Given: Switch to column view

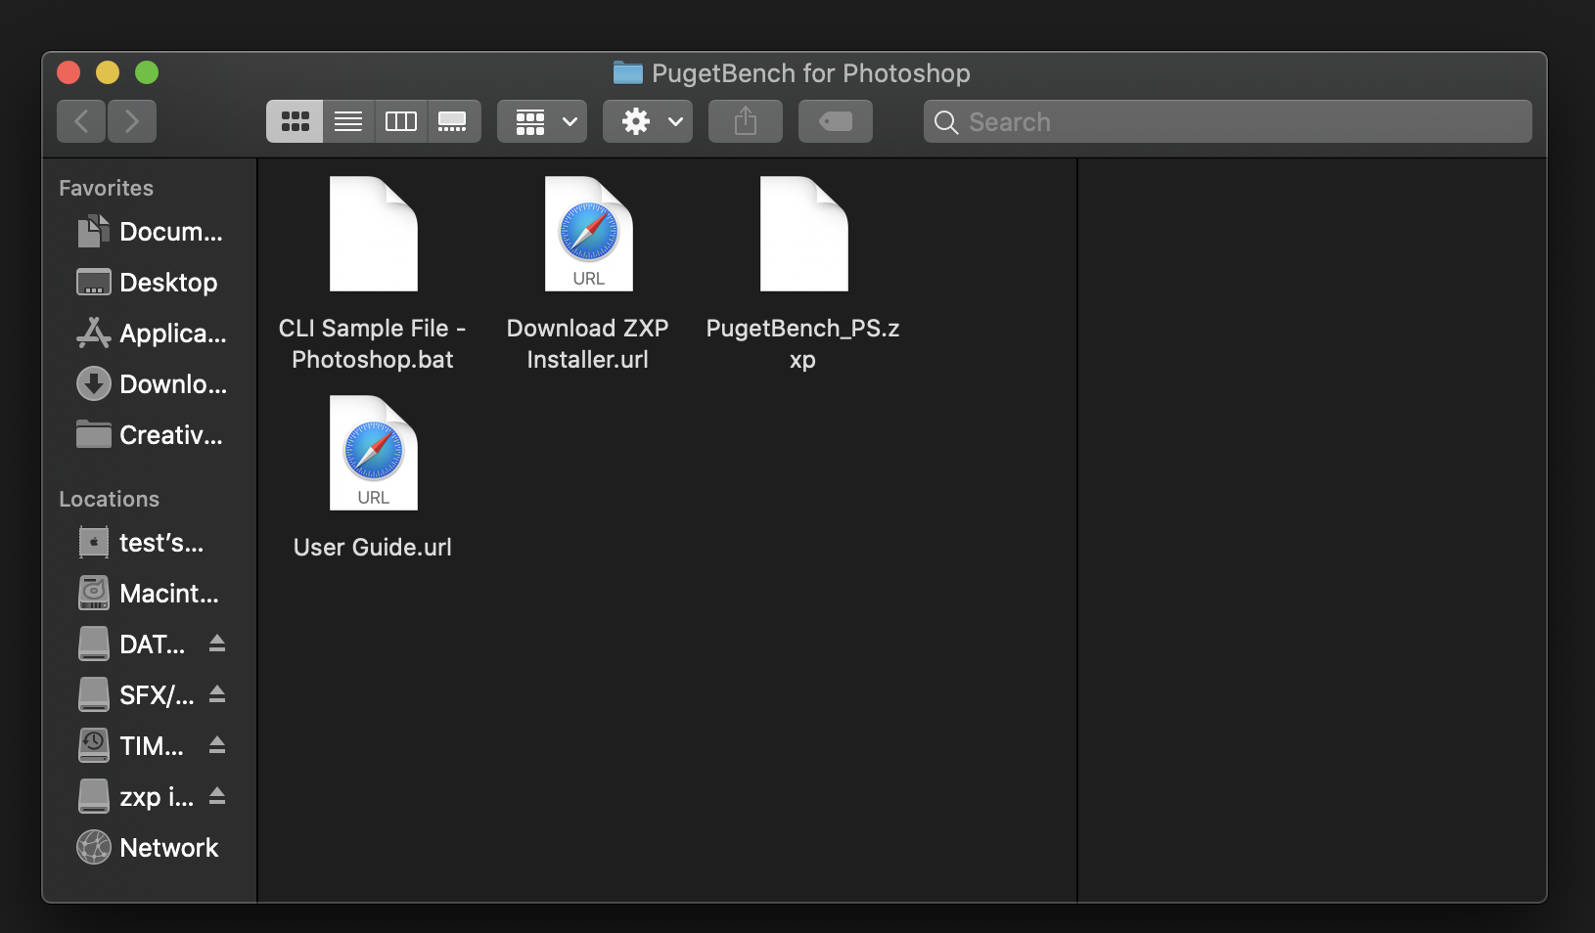Looking at the screenshot, I should (401, 121).
